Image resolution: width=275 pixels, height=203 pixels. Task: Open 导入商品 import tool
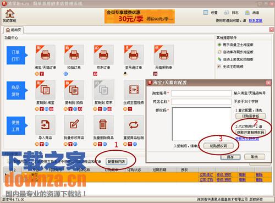click(45, 125)
